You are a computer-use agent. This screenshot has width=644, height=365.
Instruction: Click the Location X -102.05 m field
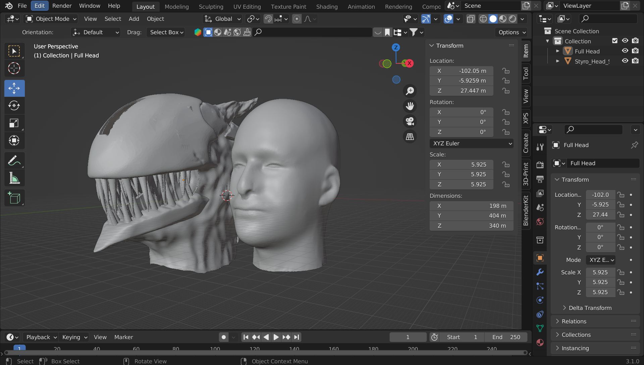pos(462,71)
